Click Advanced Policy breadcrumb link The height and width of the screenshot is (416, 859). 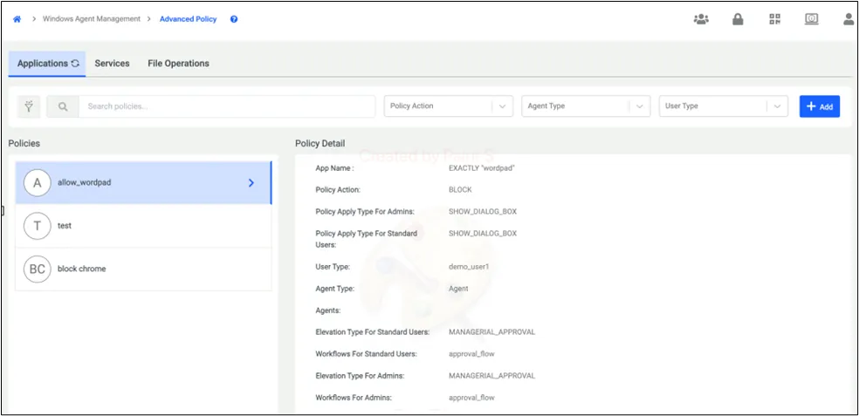(188, 19)
